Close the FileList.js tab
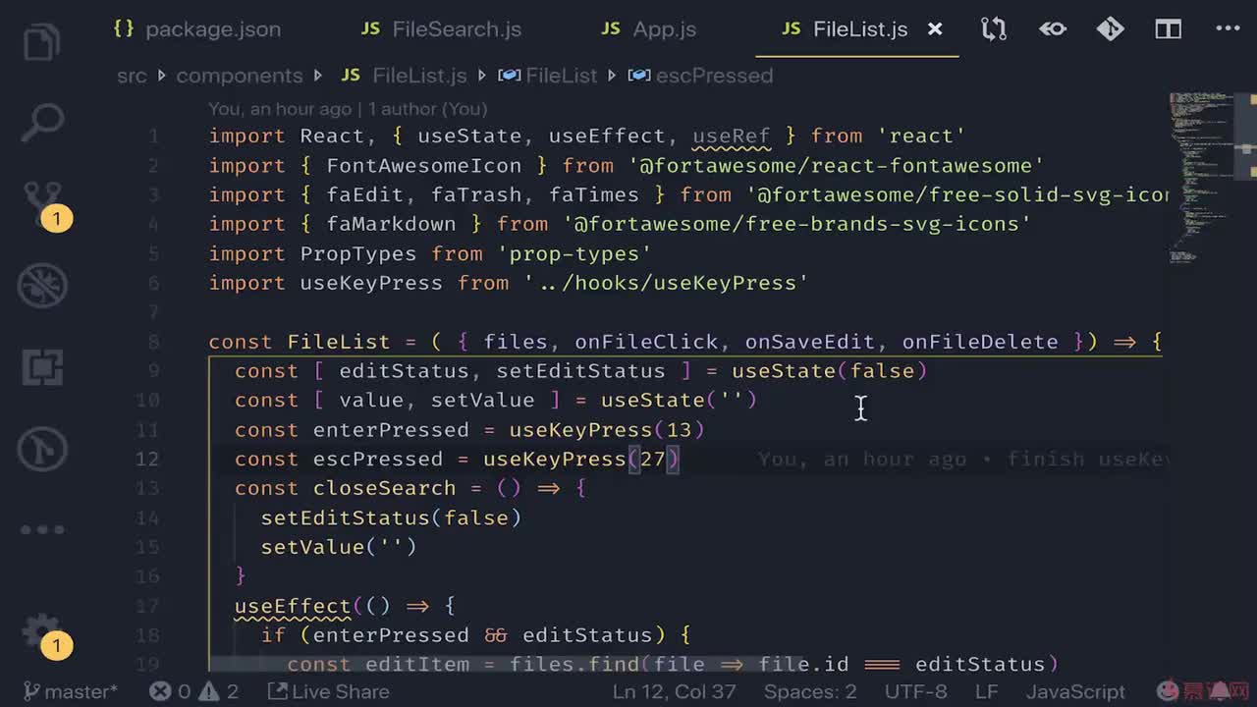 (935, 29)
